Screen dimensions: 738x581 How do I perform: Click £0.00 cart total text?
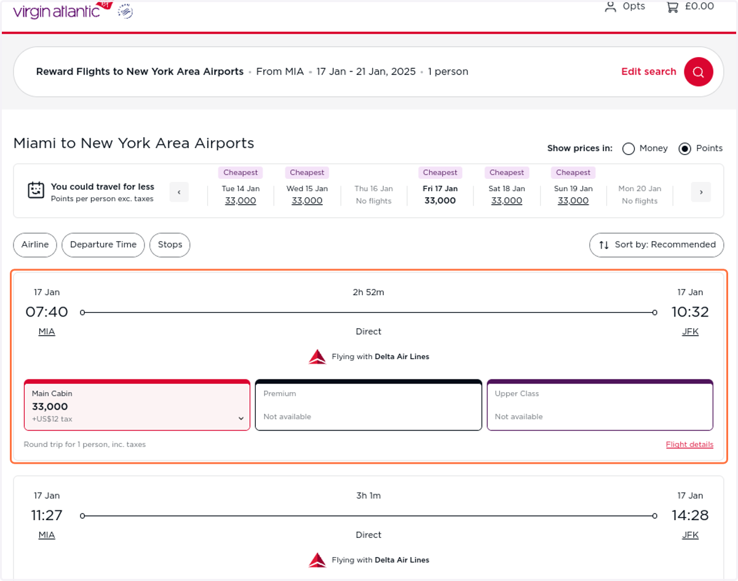click(x=699, y=7)
